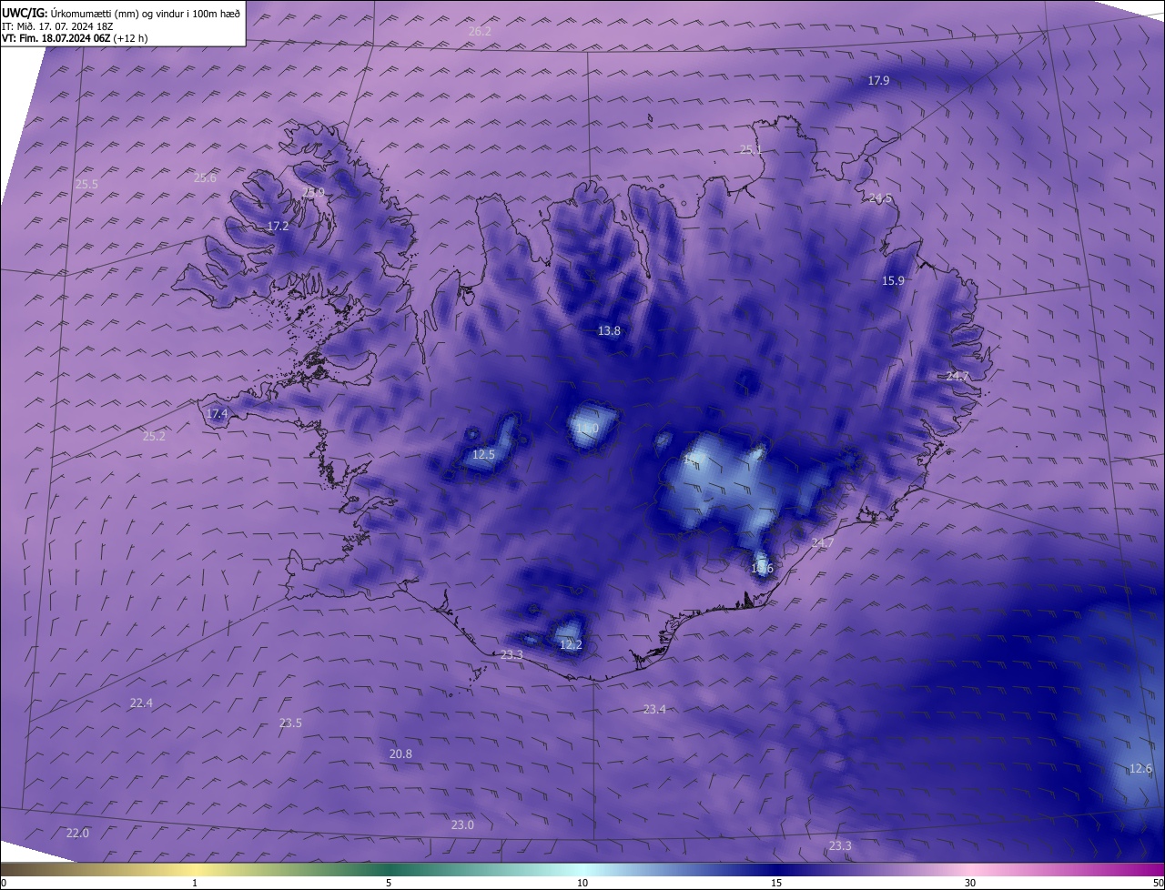Viewport: 1165px width, 890px height.
Task: Select the 23.5 value label
Action: point(290,723)
